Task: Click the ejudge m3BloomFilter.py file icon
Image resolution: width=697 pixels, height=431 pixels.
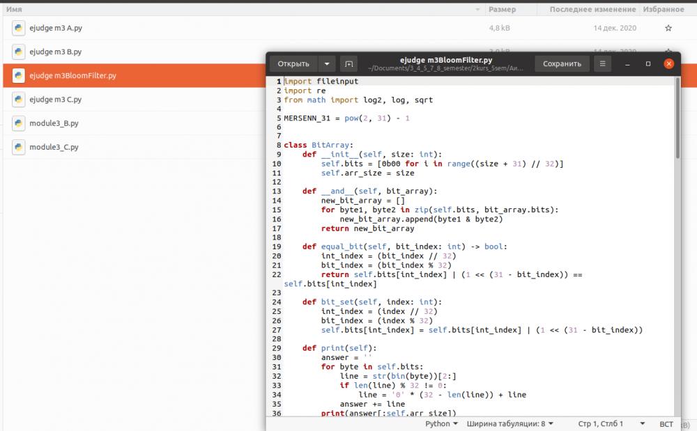Action: click(x=18, y=76)
